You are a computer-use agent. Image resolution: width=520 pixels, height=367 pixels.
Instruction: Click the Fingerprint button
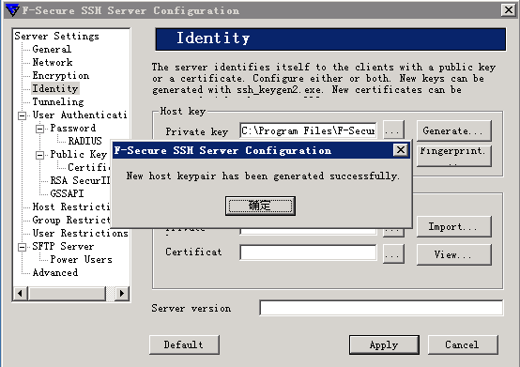click(x=453, y=155)
